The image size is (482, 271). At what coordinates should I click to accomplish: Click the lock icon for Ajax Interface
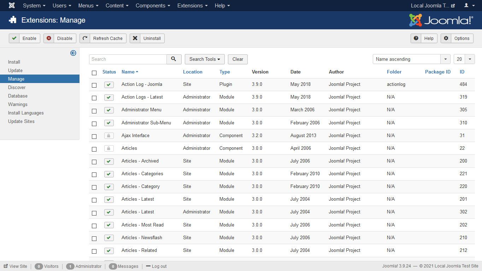109,136
